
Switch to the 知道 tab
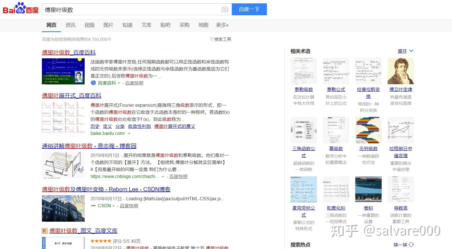(x=127, y=25)
